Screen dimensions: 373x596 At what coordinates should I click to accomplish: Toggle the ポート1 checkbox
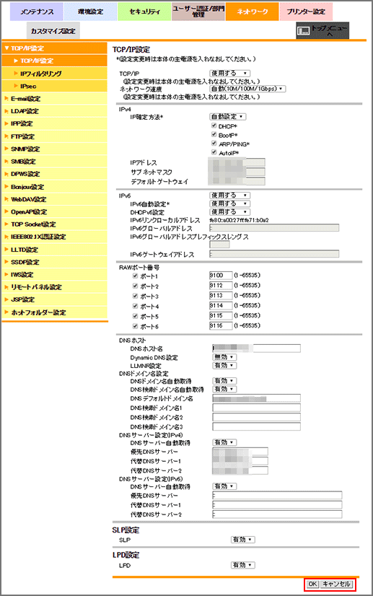135,276
